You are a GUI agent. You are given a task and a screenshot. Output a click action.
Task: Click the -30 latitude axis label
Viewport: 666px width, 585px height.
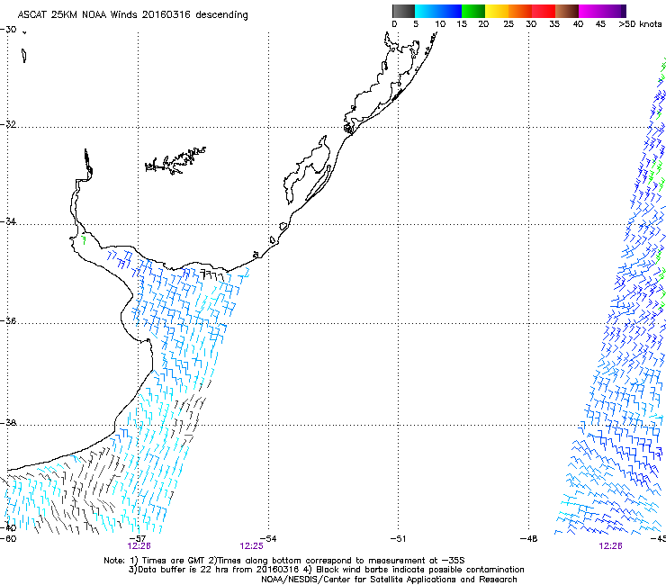point(8,30)
